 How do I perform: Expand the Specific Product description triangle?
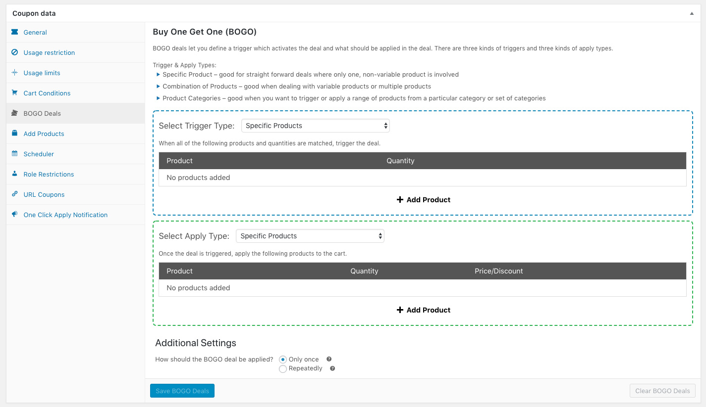[159, 75]
